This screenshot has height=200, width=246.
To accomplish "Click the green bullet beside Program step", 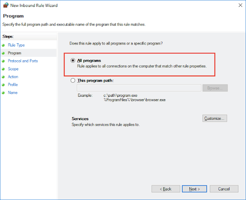I will pos(3,53).
